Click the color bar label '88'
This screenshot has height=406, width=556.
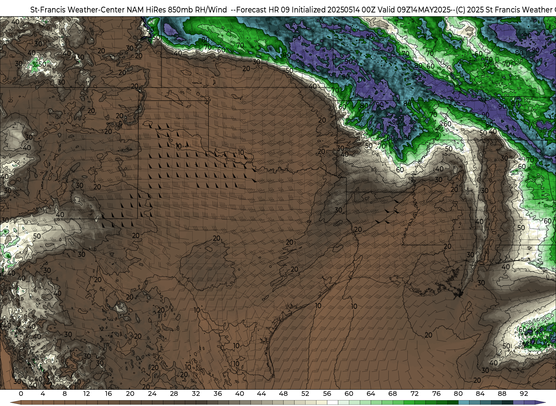[x=502, y=394]
